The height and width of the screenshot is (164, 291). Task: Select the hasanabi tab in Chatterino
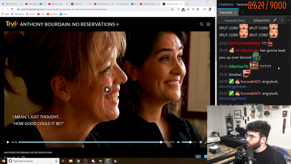(226, 12)
